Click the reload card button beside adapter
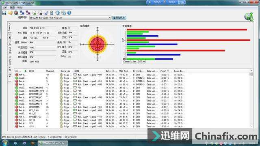260x146 pixels. point(119,18)
